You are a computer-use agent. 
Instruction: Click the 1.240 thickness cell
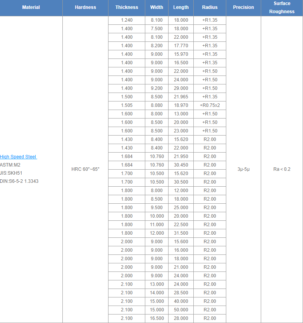(x=127, y=20)
